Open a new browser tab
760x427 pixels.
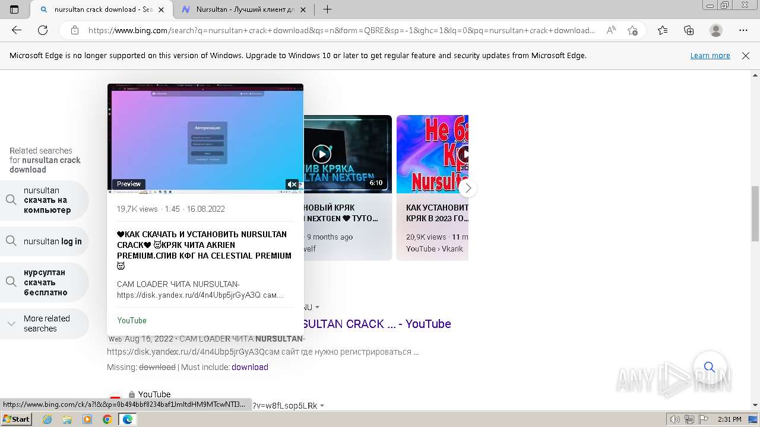[327, 9]
